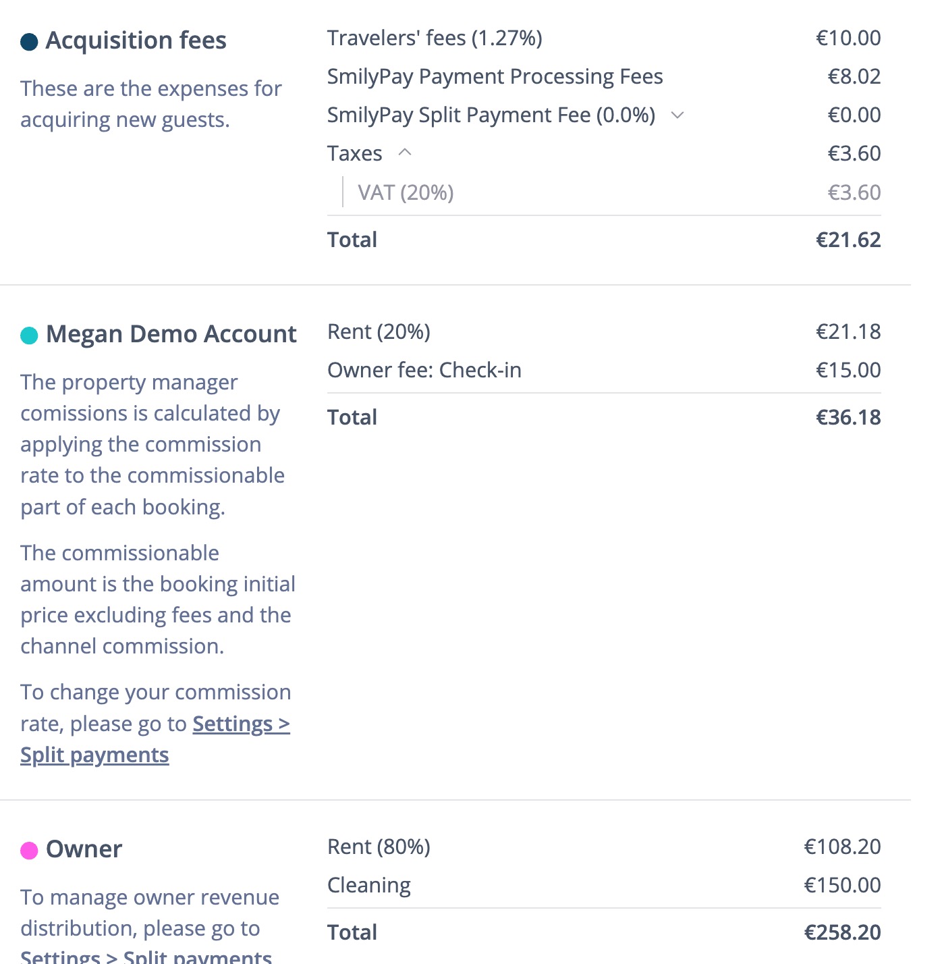Click the Owner fee: Check-in line
Screen dimensions: 942x964
[x=424, y=371]
